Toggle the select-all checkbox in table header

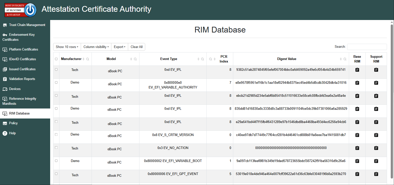(x=56, y=59)
